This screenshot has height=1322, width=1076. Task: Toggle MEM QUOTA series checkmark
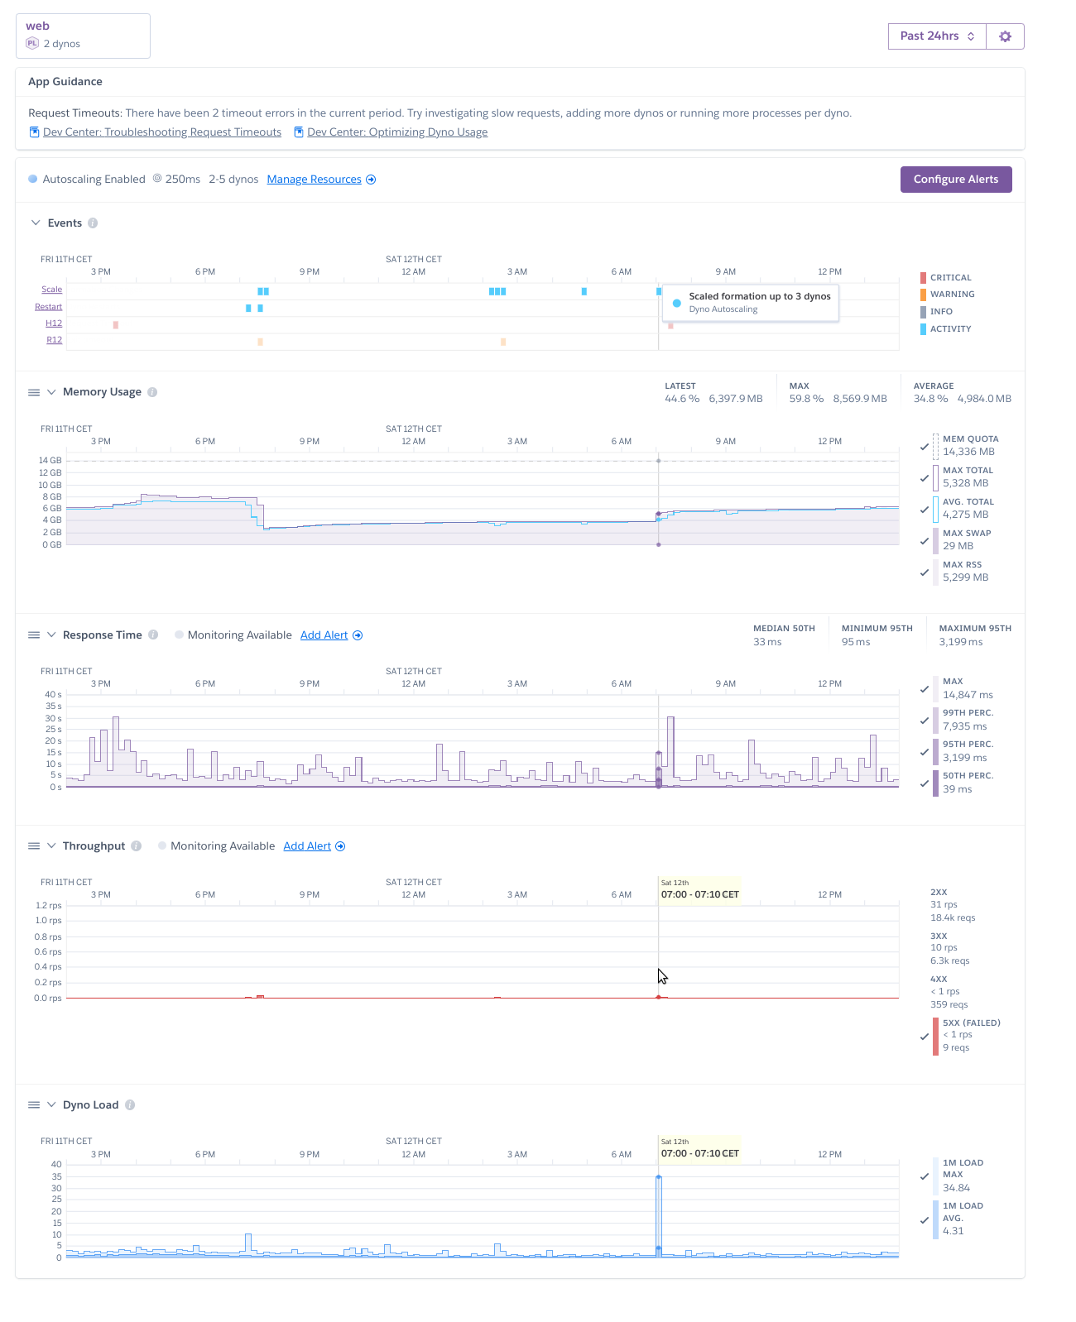925,447
